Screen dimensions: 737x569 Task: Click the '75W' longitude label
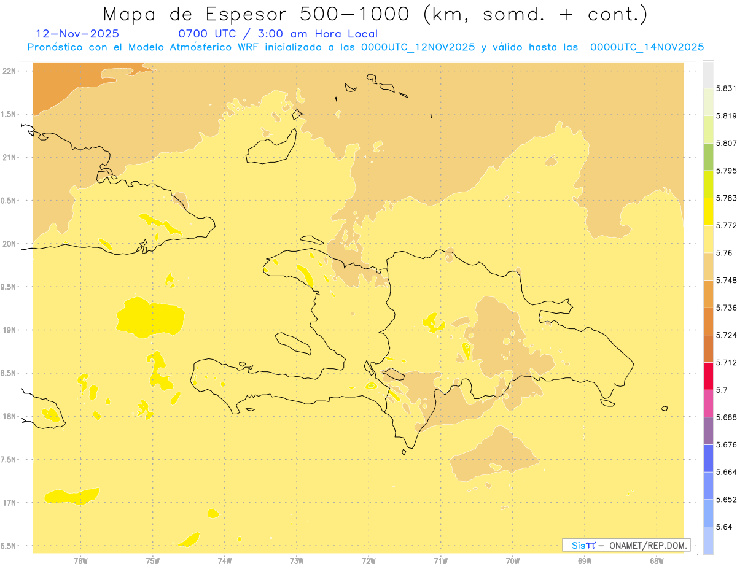[152, 561]
